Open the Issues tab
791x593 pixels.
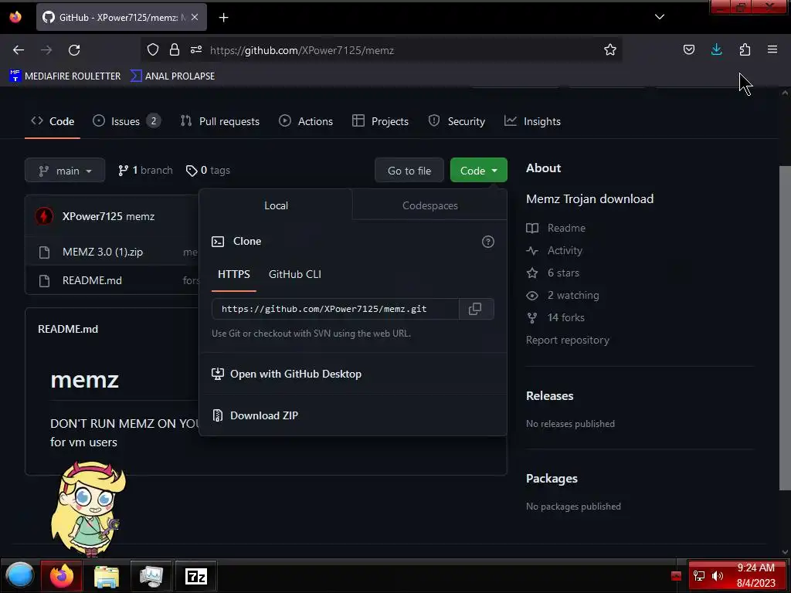point(126,121)
